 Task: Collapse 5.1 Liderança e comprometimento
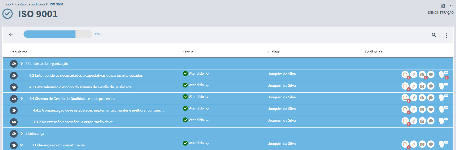[22, 145]
